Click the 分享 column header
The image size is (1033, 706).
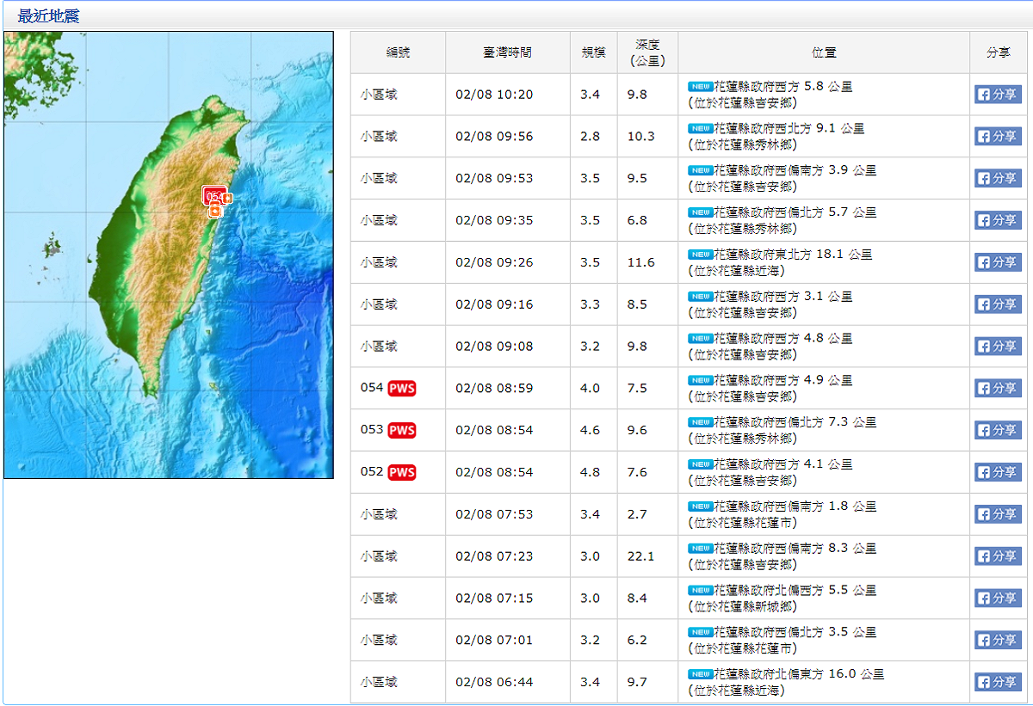click(x=999, y=52)
